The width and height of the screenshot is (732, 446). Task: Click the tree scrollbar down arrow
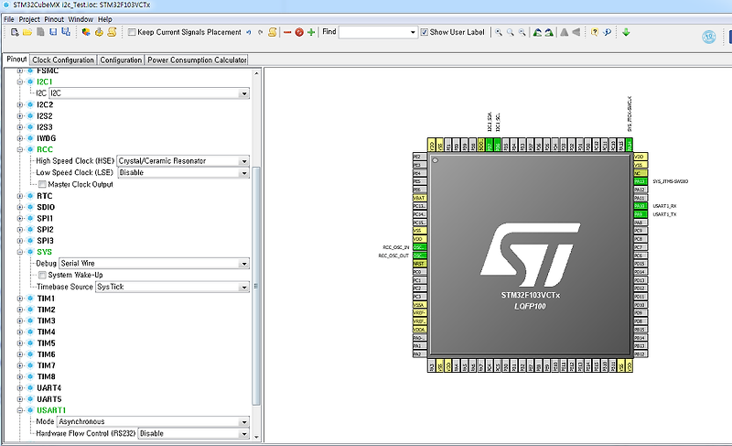click(256, 437)
